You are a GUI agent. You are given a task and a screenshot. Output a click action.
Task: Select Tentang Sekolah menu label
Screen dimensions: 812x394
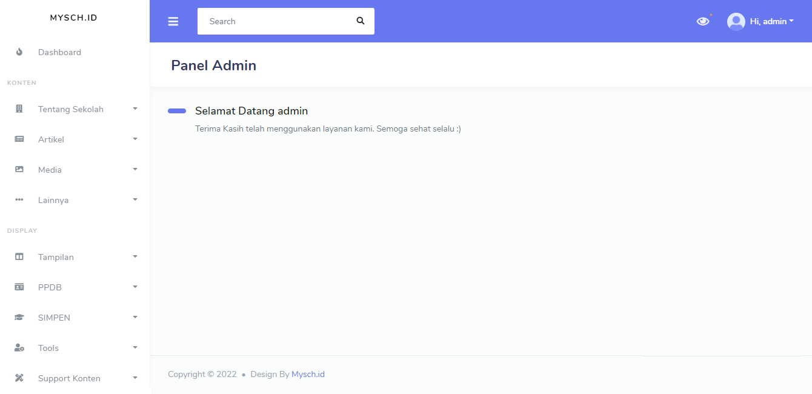[x=71, y=109]
